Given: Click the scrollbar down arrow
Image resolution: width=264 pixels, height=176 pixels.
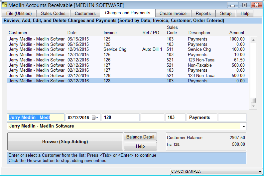Looking at the screenshot, I should pyautogui.click(x=253, y=106).
